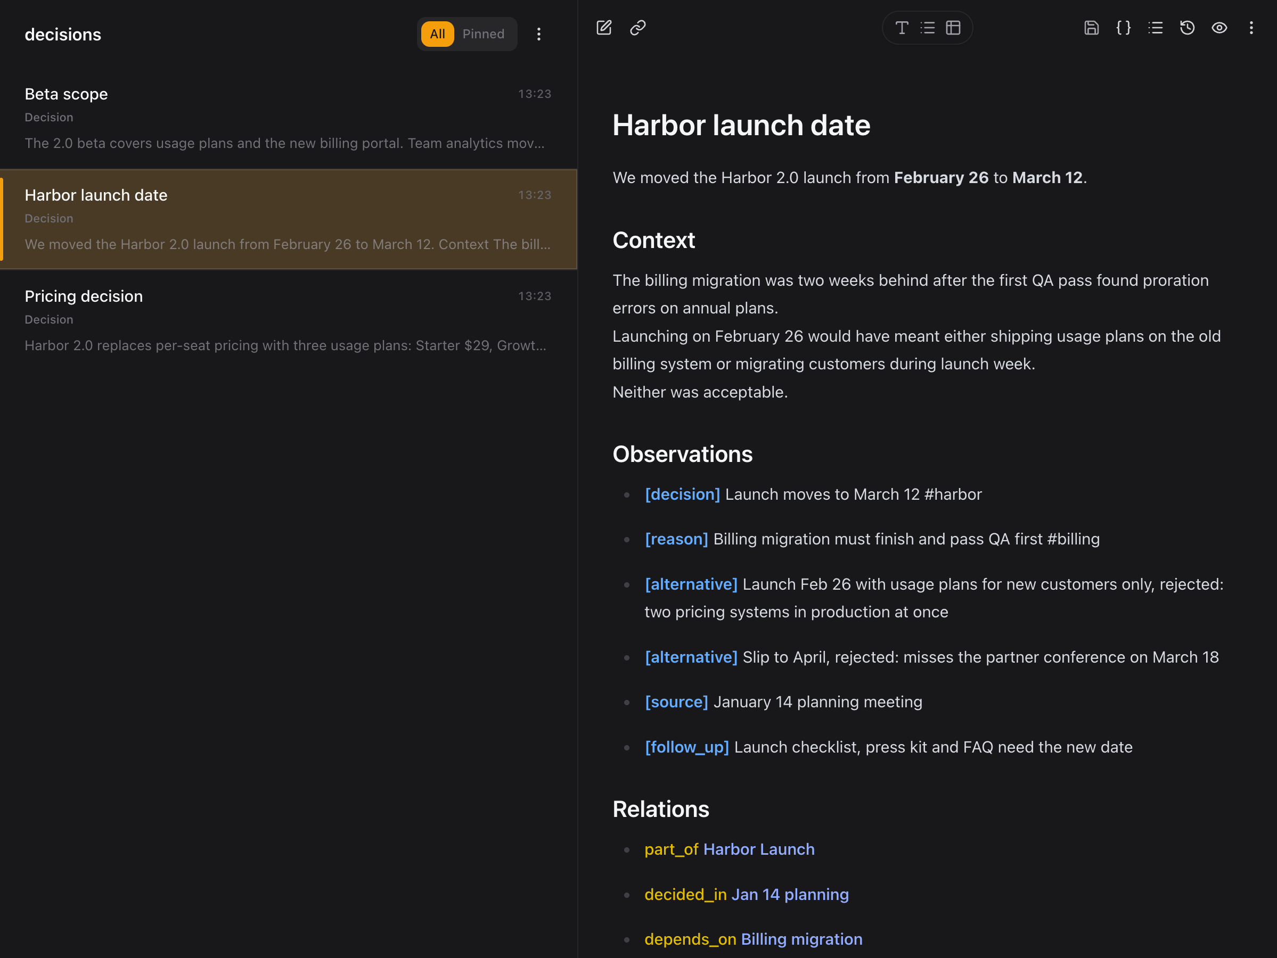The image size is (1277, 958).
Task: Click the table layout icon
Action: [953, 28]
